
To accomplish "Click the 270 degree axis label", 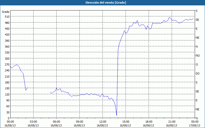I will (7, 65).
